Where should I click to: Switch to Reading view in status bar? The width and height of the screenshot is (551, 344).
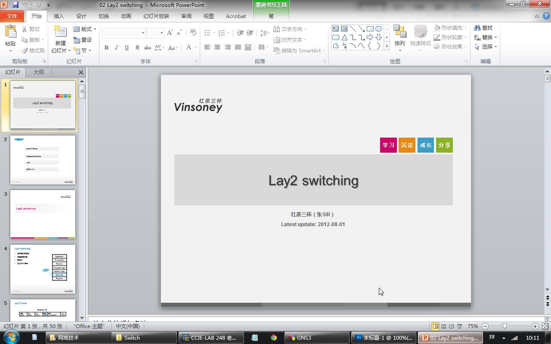[451, 326]
